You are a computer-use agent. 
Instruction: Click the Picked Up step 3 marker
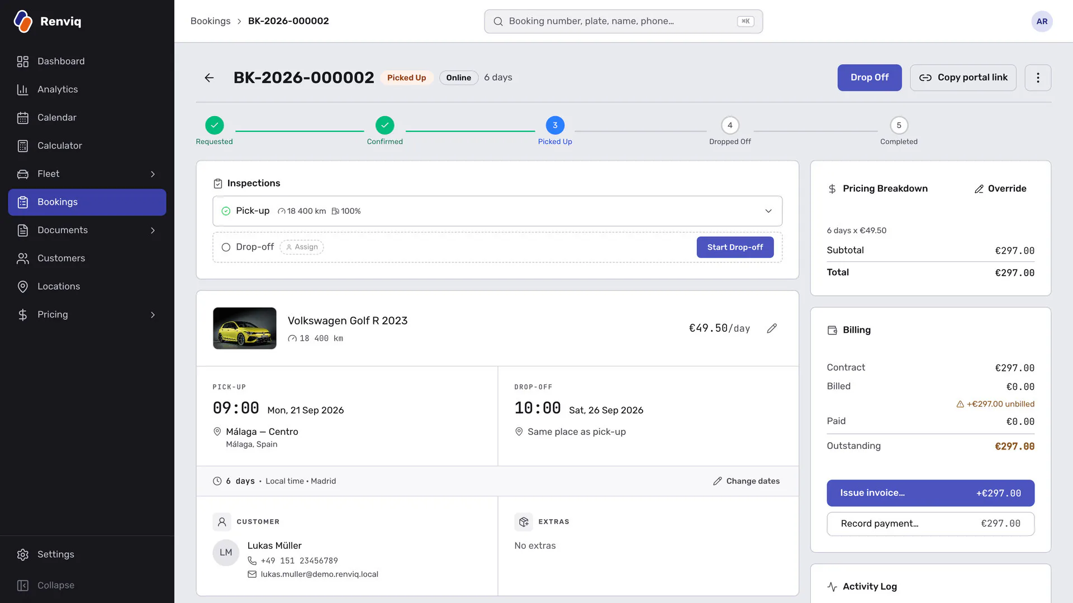[x=555, y=125]
